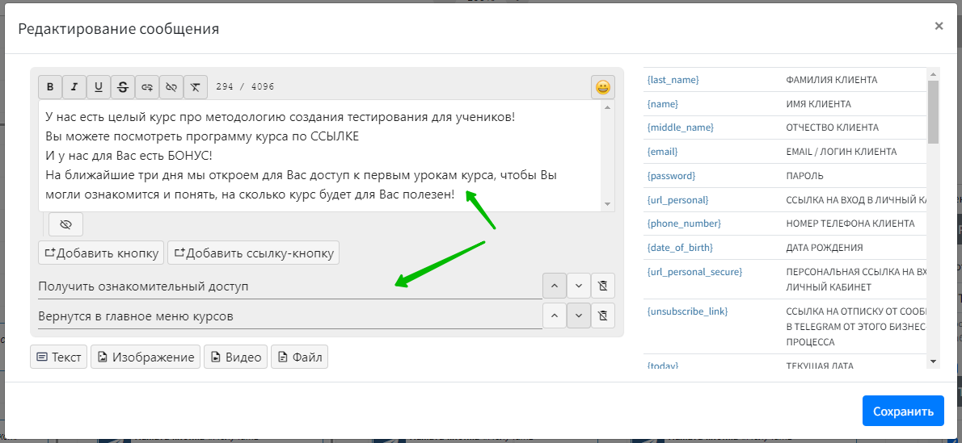Viewport: 962px width, 443px height.
Task: Move 'Получить ознакомительный доступ' button down
Action: (x=579, y=286)
